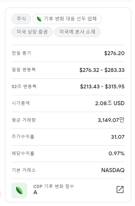This screenshot has width=135, height=206.
Task: Click the 52주 변동폭 range value
Action: click(x=102, y=87)
